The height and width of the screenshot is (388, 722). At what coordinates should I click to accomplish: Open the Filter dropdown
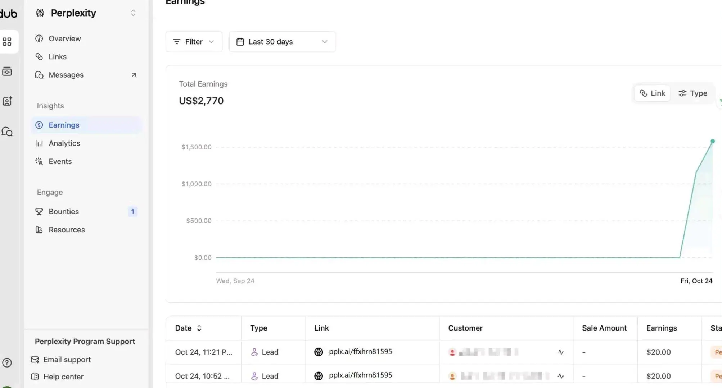[194, 42]
